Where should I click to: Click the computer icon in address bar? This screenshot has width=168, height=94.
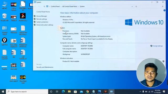[47, 6]
